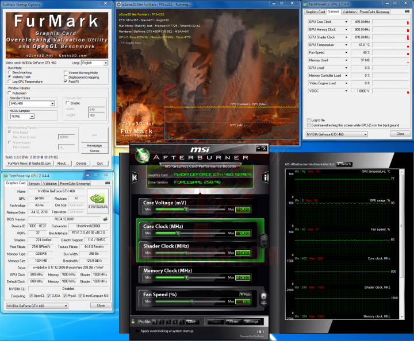Viewport: 414px width, 341px height.
Task: Click the camera screenshot icon in GPU-Z Sensors window
Action: [407, 11]
